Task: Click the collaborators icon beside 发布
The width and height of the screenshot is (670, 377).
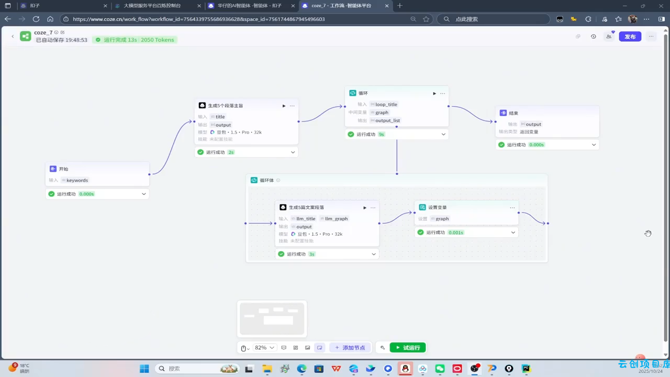Action: point(609,37)
